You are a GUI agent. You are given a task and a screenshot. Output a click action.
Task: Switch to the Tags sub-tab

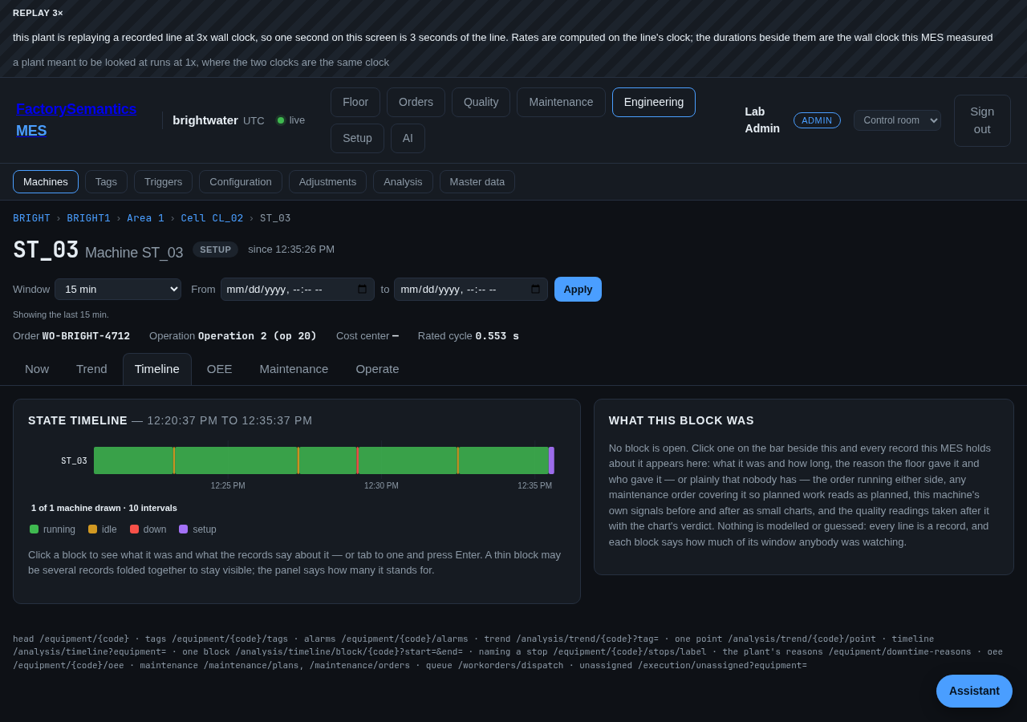click(x=106, y=181)
